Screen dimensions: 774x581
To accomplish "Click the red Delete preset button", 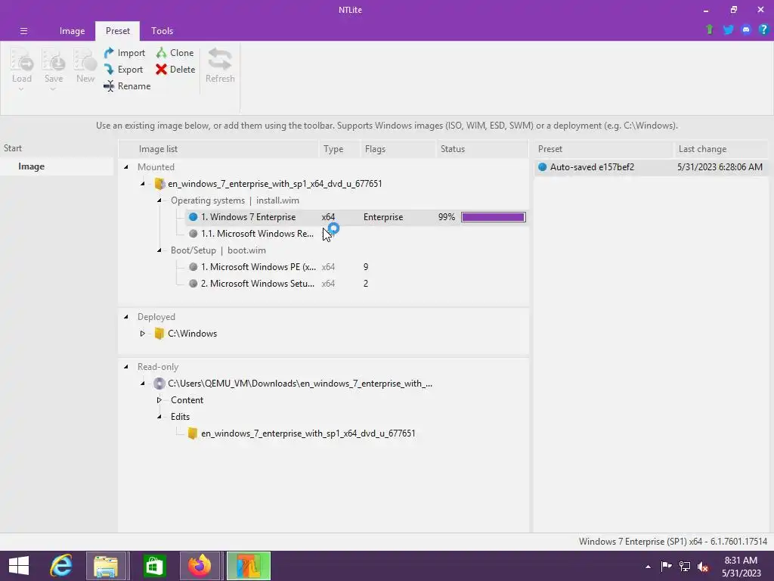I will pos(175,70).
